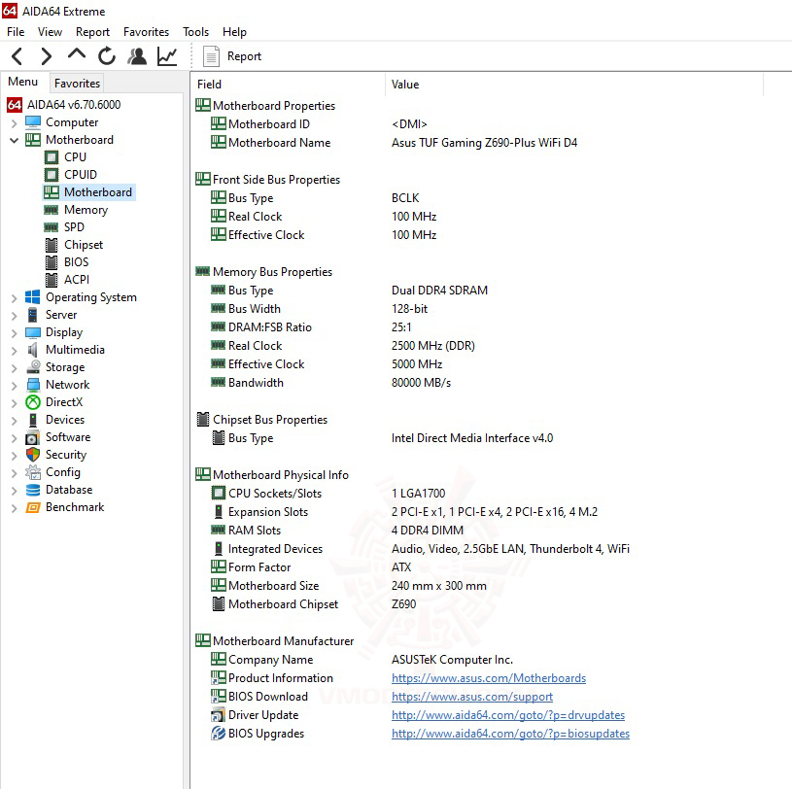This screenshot has height=789, width=792.
Task: Expand the Benchmark tree node
Action: (x=15, y=508)
